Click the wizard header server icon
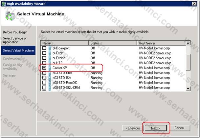This screenshot has width=200, height=138. [x=10, y=16]
